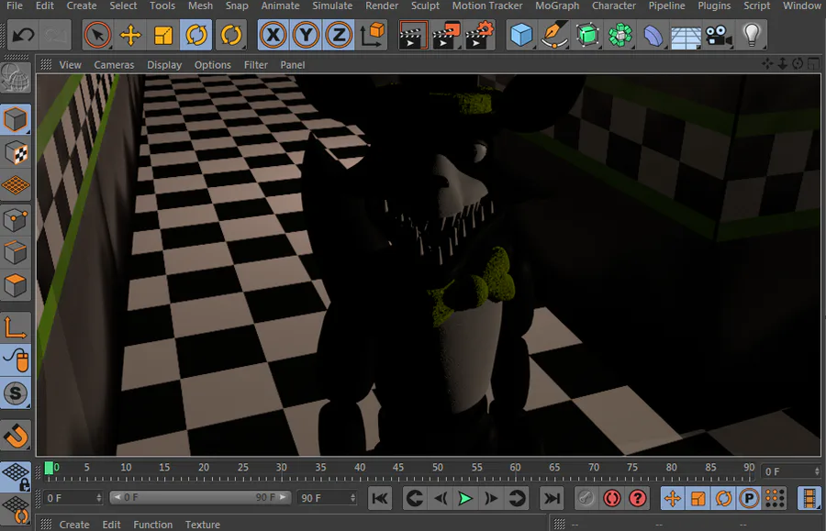Open the Mesh menu
826x531 pixels.
pyautogui.click(x=200, y=6)
